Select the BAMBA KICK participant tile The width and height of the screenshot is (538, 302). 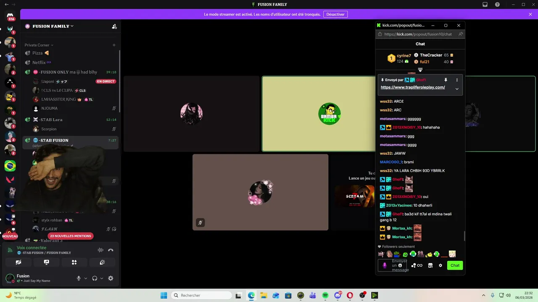pos(319,114)
